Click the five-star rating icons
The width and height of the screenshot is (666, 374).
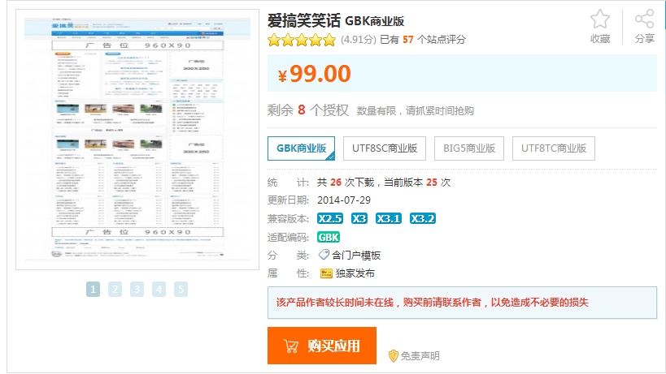click(x=302, y=41)
